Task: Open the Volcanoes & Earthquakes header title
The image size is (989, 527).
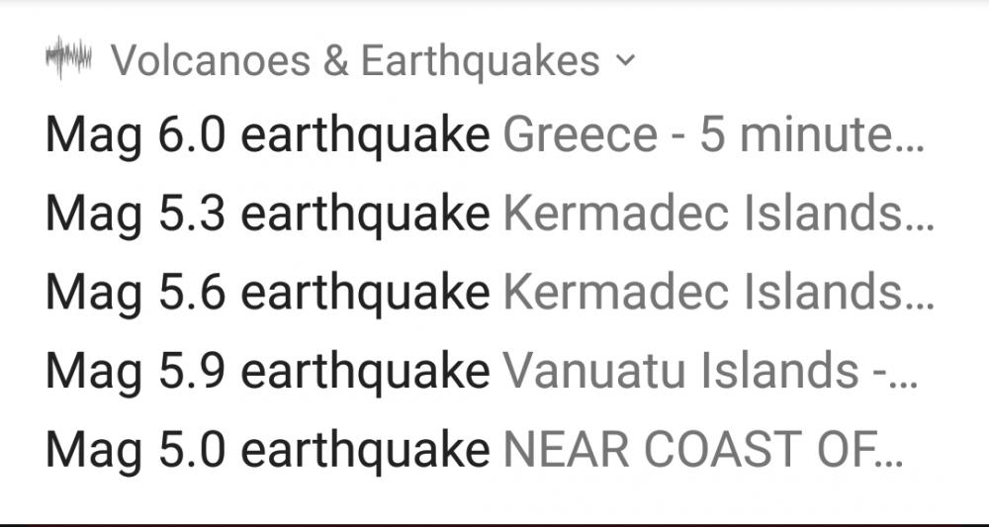Action: point(354,61)
